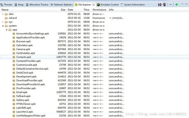Click the 2013-09-26 date cell
The width and height of the screenshot is (189, 118).
coord(74,18)
